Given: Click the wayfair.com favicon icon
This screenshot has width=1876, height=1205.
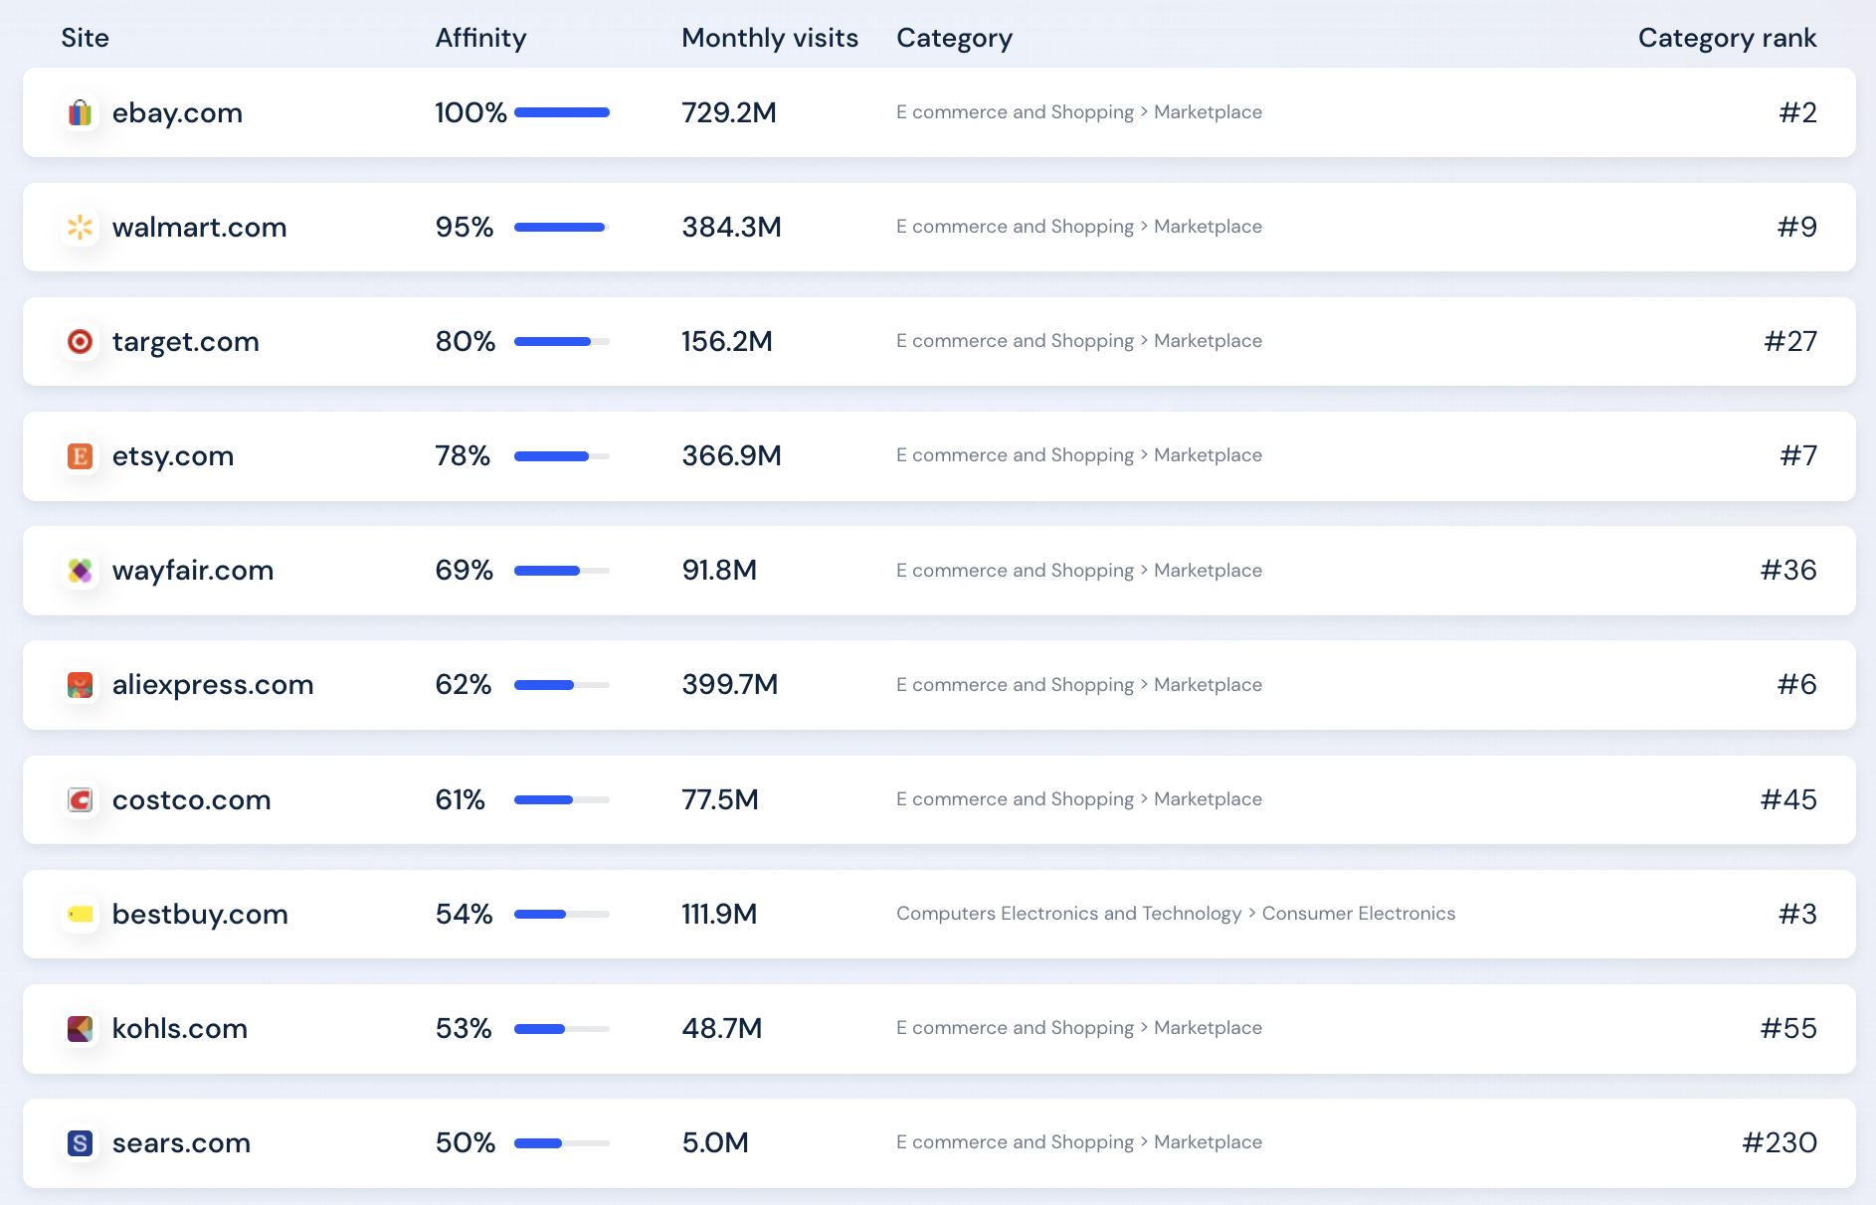Looking at the screenshot, I should (80, 571).
